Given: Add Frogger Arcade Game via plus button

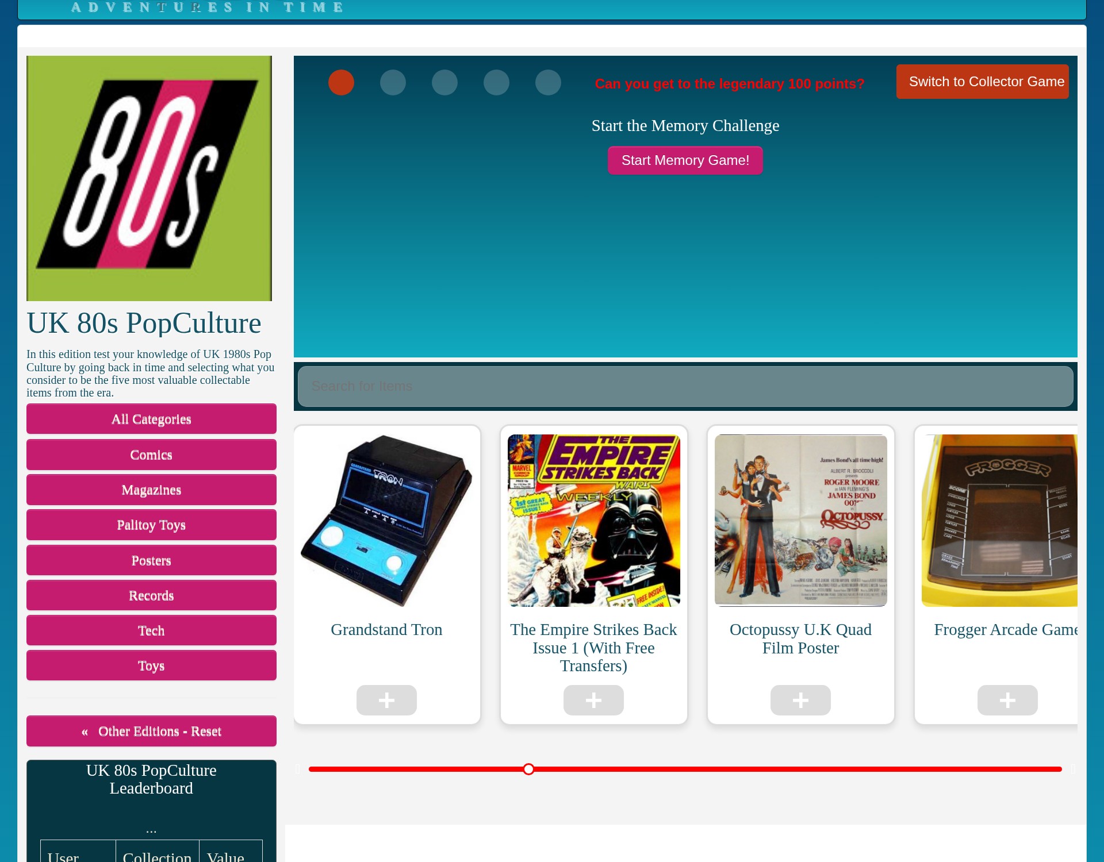Looking at the screenshot, I should pos(1007,700).
